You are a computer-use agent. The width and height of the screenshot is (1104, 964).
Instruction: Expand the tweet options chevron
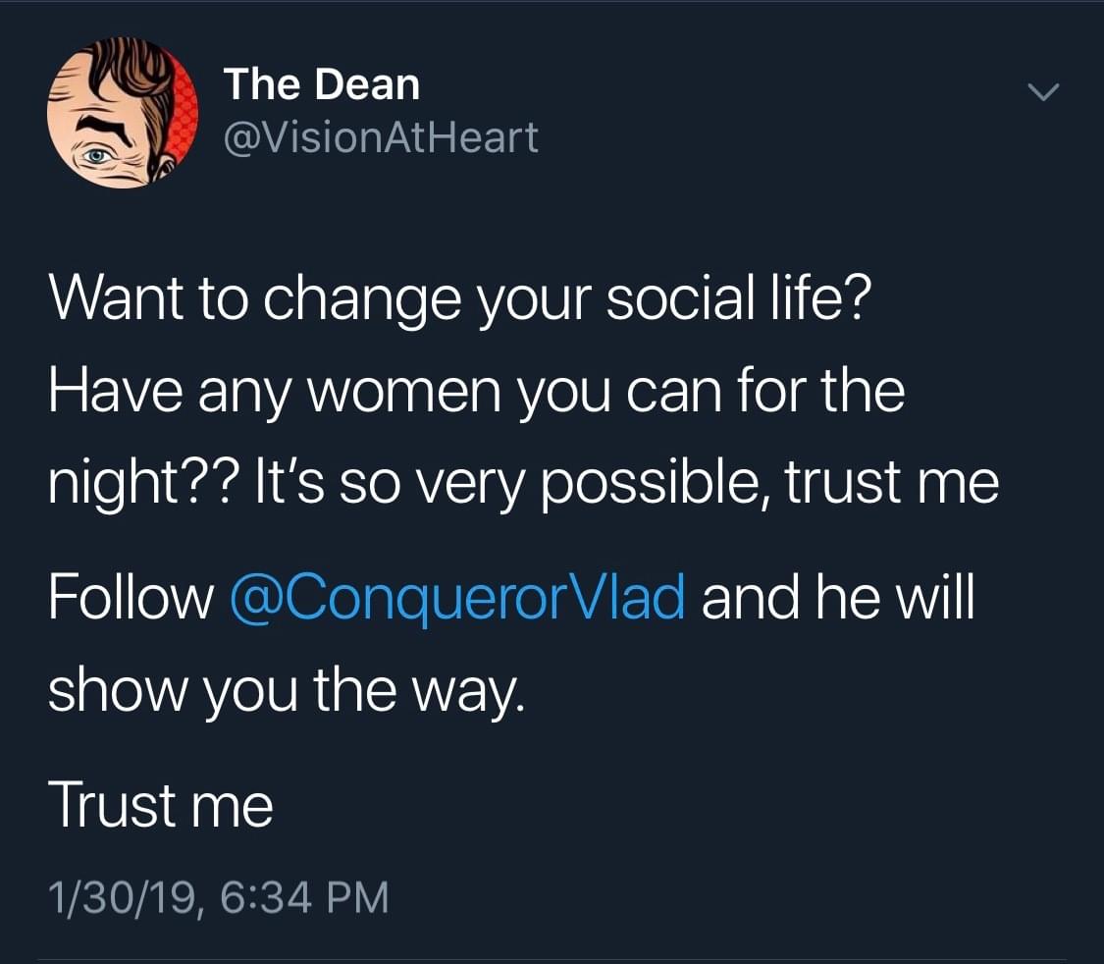click(1043, 92)
